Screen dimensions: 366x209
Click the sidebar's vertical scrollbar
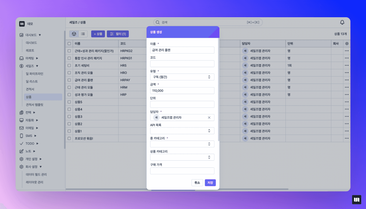[x=65, y=90]
